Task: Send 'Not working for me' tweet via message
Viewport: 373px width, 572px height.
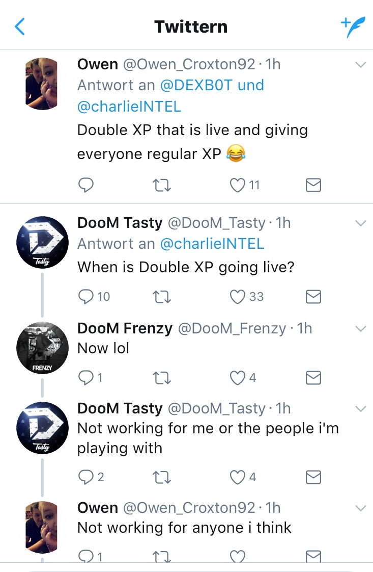Action: [313, 477]
